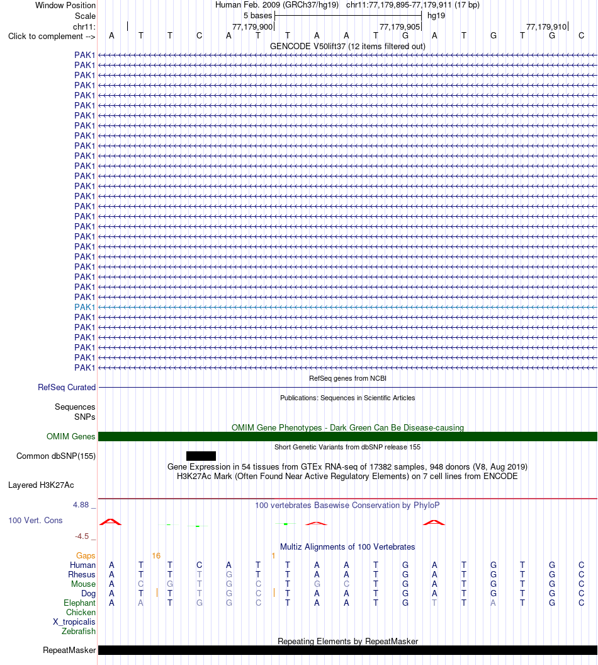Viewport: 598px width, 665px height.
Task: Click the hg19 label beside the scale bar
Action: 436,16
